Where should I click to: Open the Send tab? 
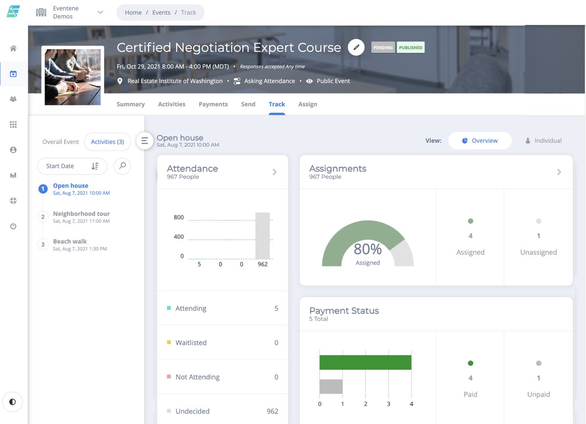click(x=248, y=104)
